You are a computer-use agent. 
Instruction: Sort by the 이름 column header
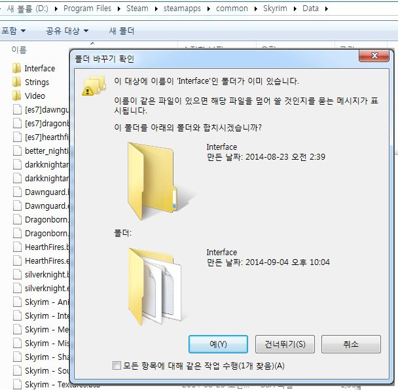click(x=19, y=50)
